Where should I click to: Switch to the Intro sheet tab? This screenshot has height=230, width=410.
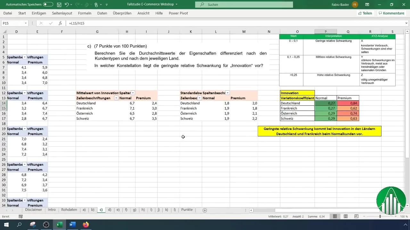[52, 210]
